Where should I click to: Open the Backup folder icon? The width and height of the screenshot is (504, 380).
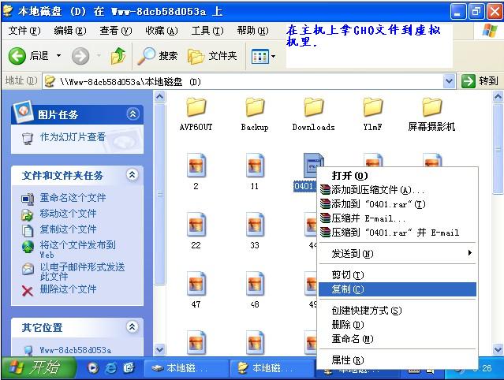254,108
